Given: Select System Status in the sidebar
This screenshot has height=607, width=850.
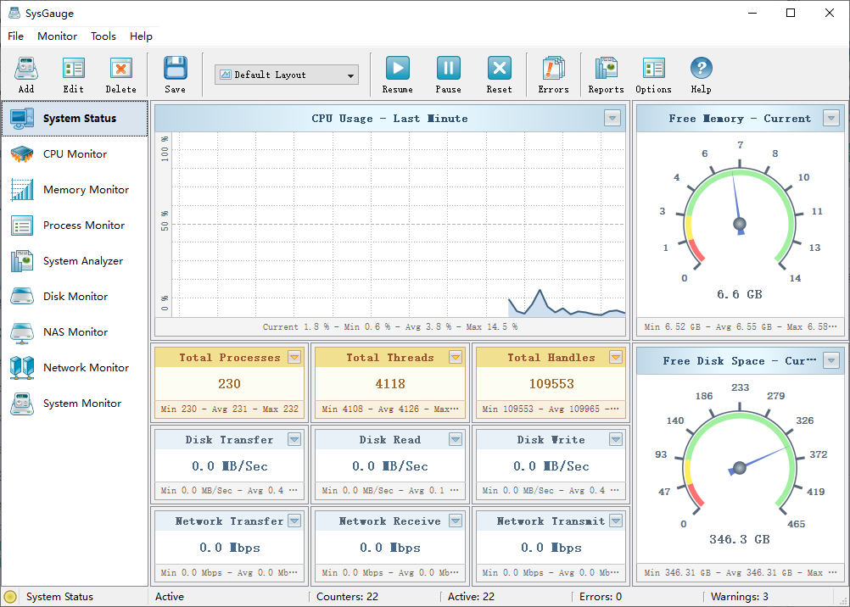Looking at the screenshot, I should pos(75,118).
